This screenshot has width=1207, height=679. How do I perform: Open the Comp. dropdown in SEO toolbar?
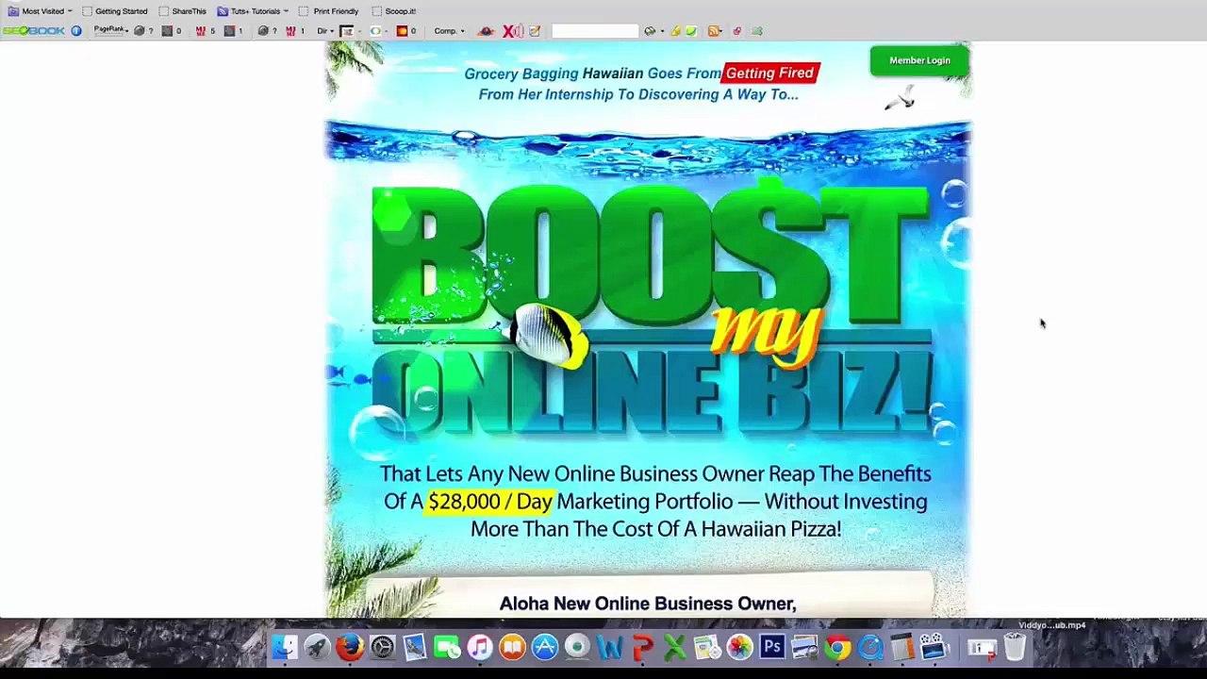[449, 31]
